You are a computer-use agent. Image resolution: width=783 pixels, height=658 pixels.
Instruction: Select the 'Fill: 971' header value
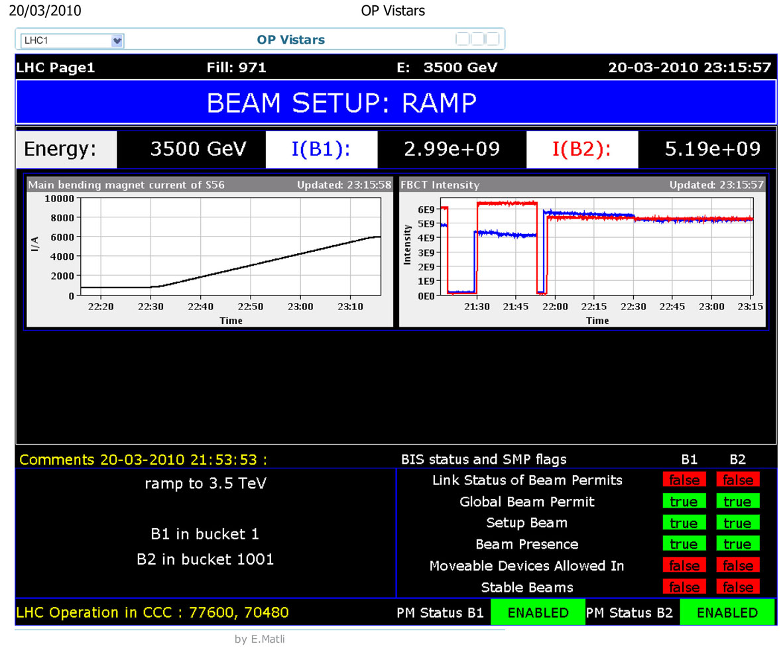tap(236, 68)
